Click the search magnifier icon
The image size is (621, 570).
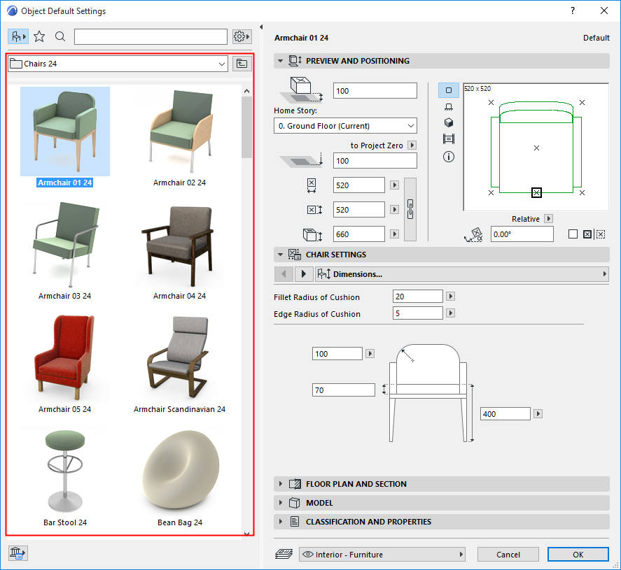point(60,36)
